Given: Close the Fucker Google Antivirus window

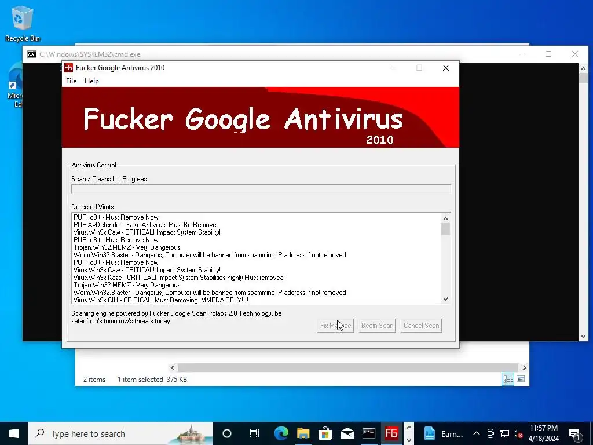Looking at the screenshot, I should (x=446, y=68).
